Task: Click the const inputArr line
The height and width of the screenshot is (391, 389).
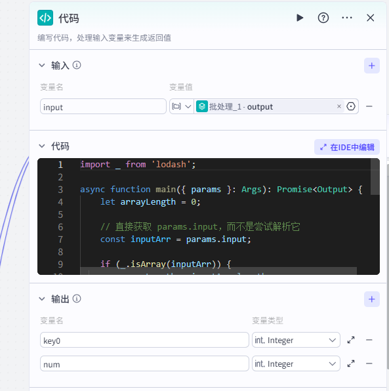Action: [x=175, y=239]
